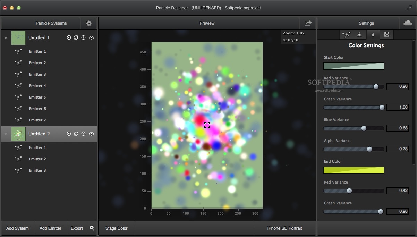Open the Particle Systems gear menu

tap(88, 23)
